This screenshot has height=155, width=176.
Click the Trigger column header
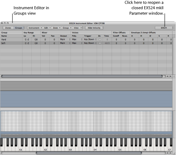point(88,36)
